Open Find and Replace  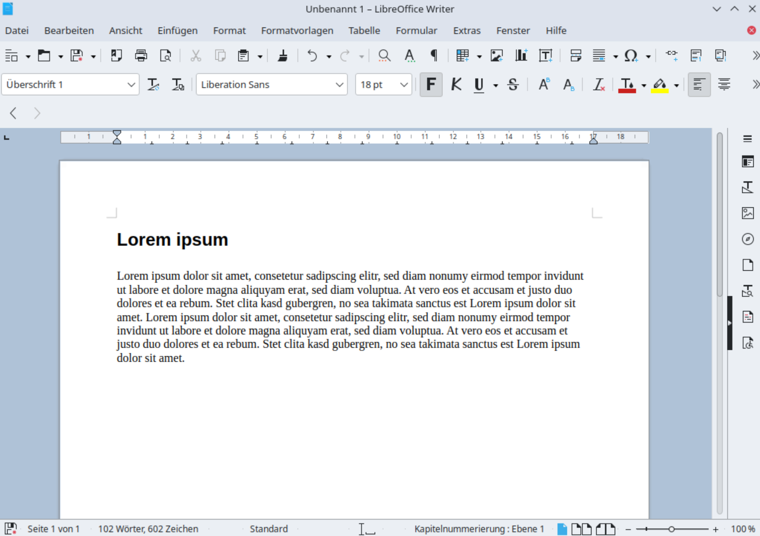pos(384,55)
